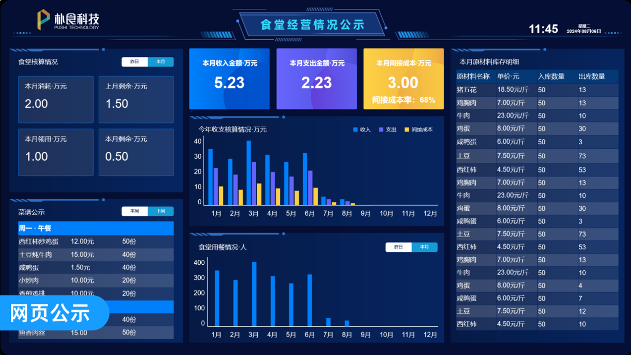
Task: Select 本周 in 菜谱公示
Action: coord(135,211)
